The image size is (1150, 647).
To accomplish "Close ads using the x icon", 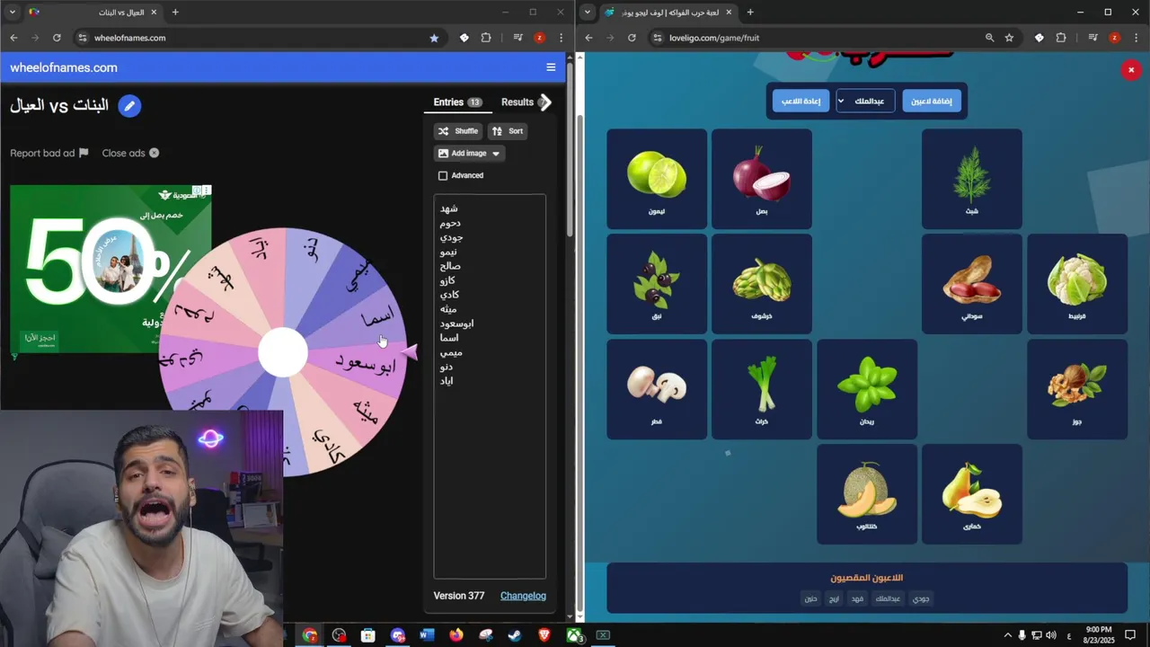I will (154, 153).
